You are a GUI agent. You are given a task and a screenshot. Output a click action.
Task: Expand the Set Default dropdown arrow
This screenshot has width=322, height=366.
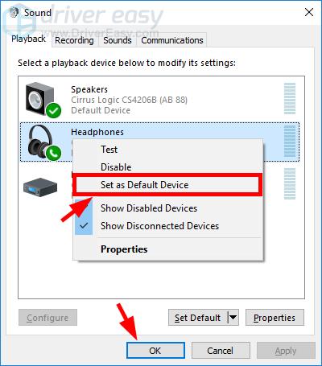point(233,318)
